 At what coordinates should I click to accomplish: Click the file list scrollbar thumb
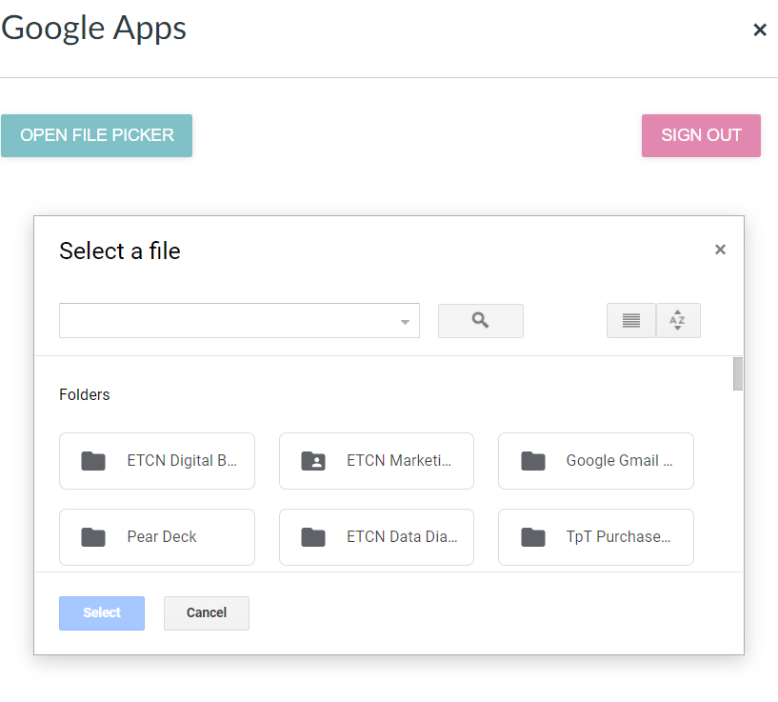click(x=738, y=373)
